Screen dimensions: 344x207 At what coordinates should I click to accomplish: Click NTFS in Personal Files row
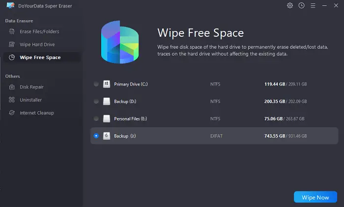click(215, 119)
